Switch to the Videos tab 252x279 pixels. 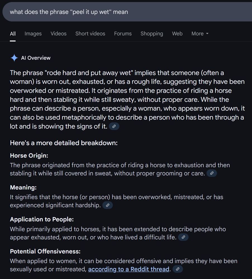[58, 33]
